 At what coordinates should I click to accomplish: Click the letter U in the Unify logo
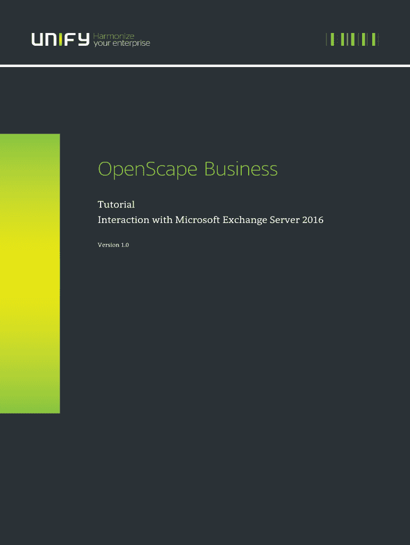[x=37, y=40]
